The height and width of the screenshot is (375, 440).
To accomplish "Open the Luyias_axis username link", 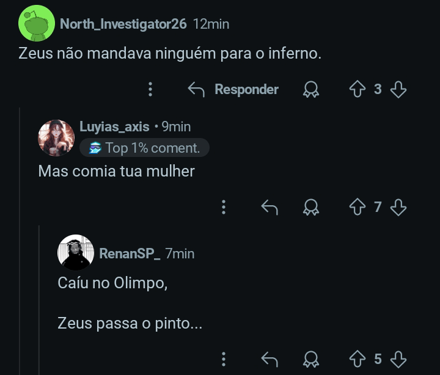I will point(114,126).
